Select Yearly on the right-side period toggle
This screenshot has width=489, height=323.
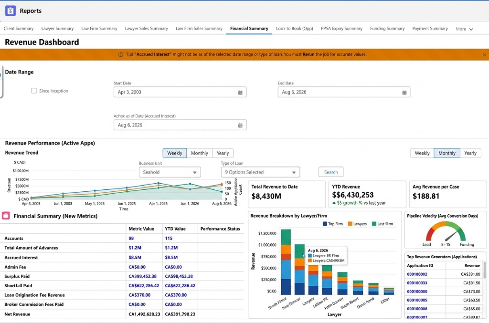[x=470, y=153]
